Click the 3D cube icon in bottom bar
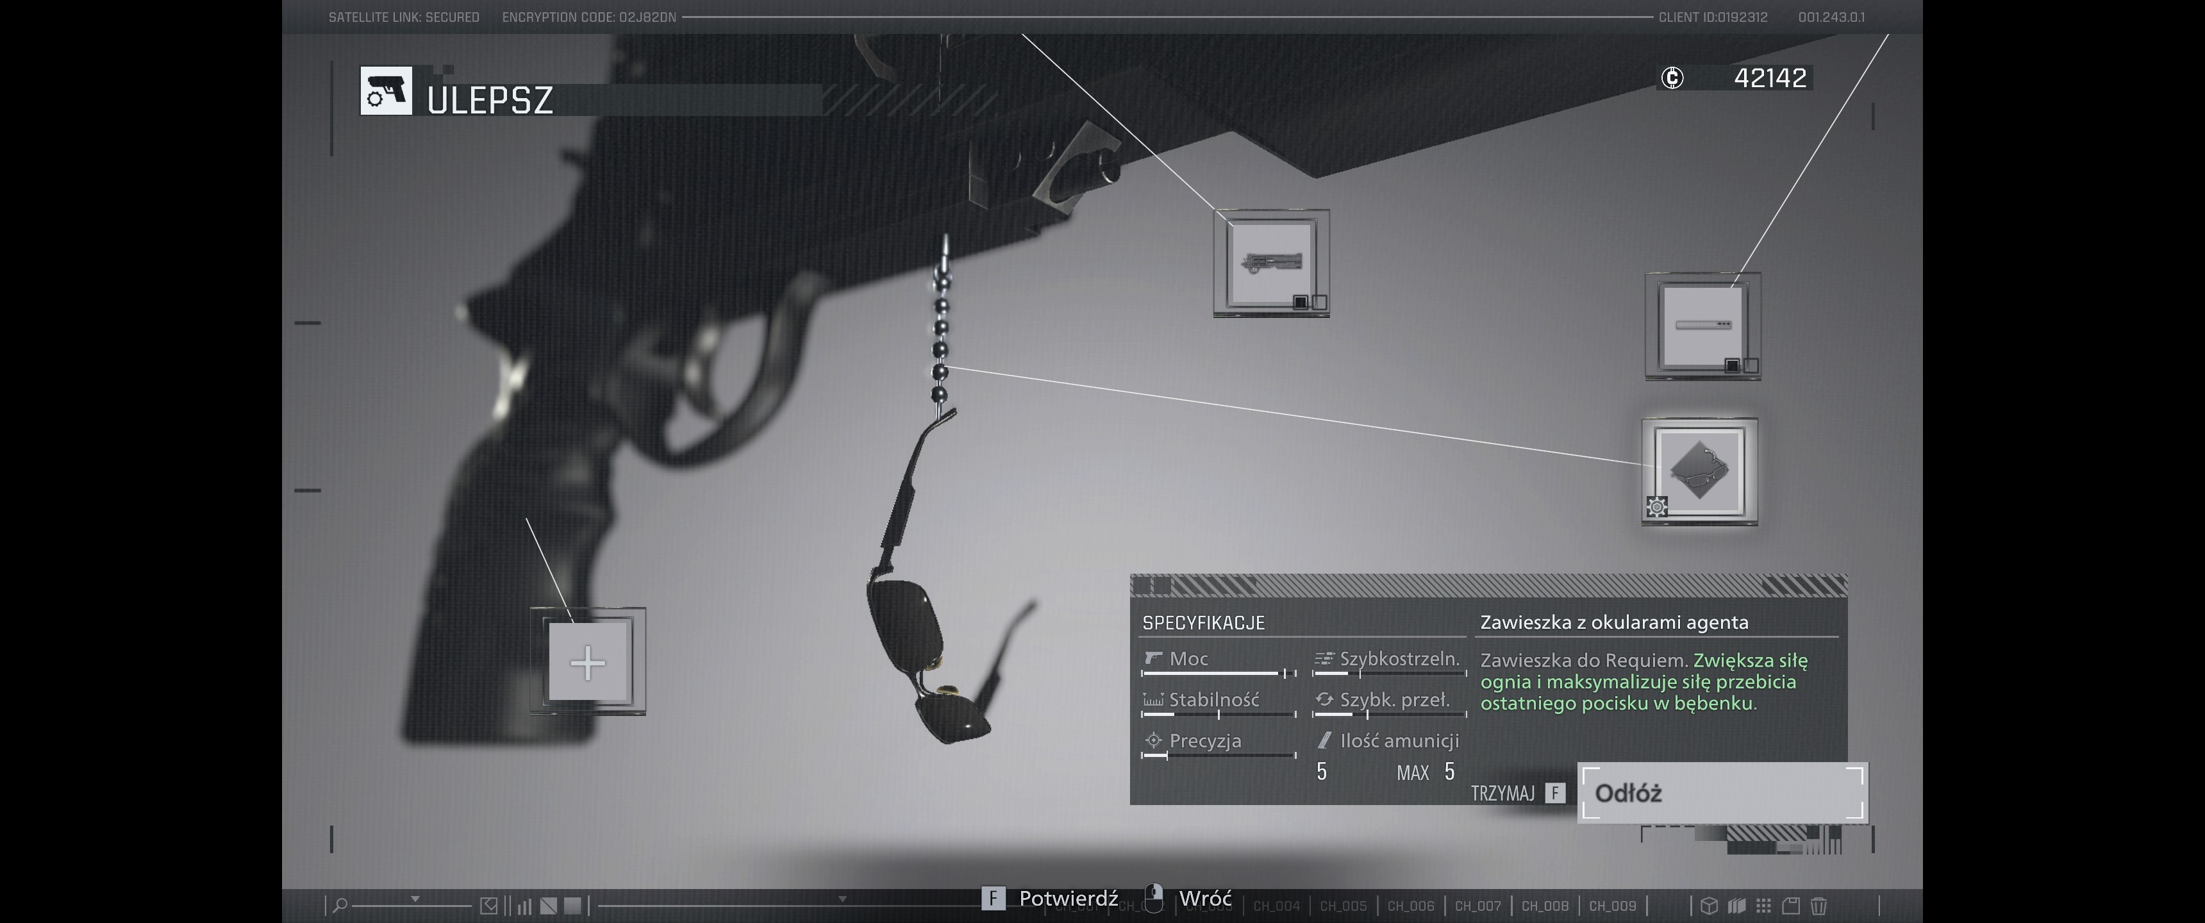2205x923 pixels. point(1708,905)
